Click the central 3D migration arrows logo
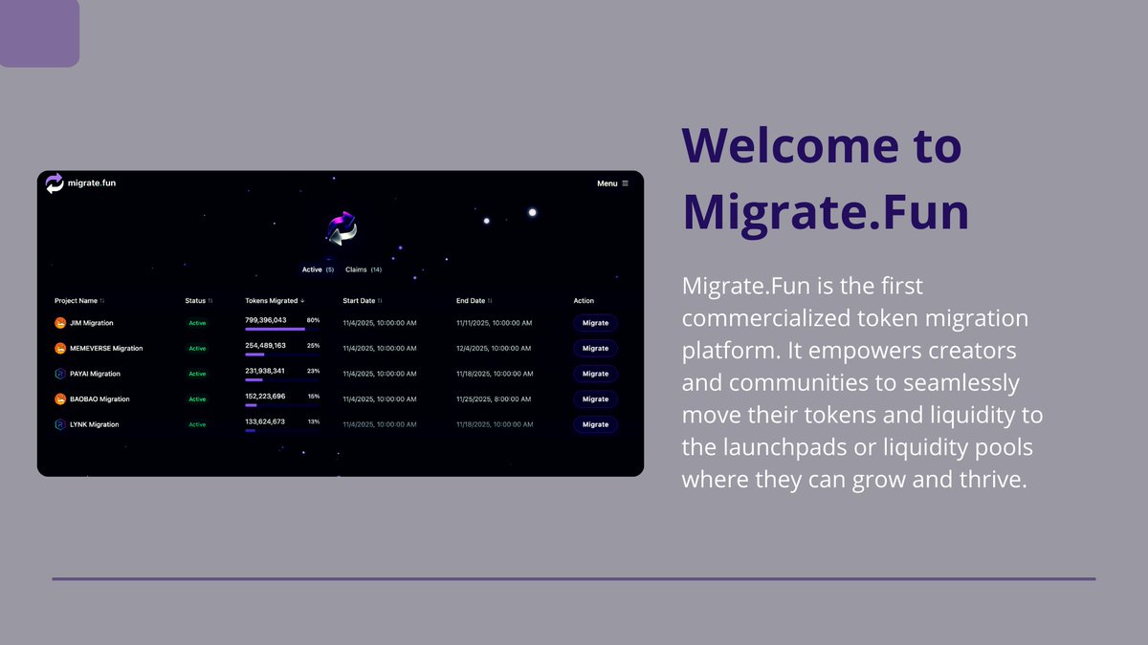 tap(341, 228)
